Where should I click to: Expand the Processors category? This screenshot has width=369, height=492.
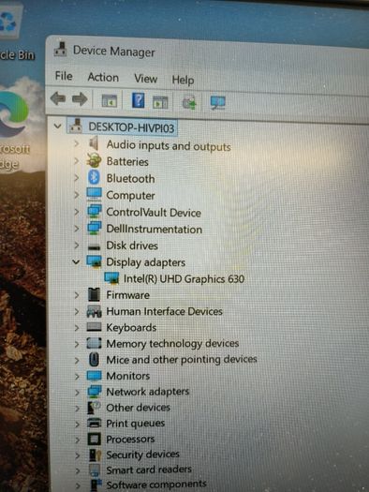point(77,440)
